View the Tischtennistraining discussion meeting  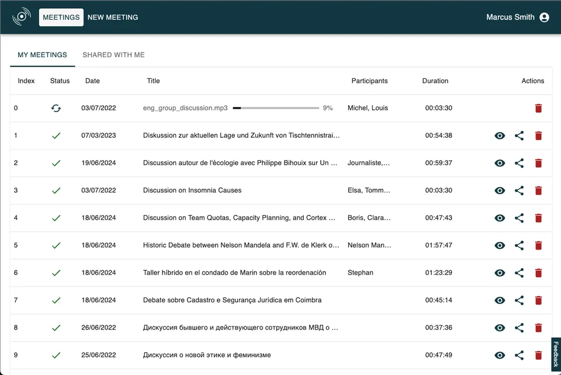point(500,136)
